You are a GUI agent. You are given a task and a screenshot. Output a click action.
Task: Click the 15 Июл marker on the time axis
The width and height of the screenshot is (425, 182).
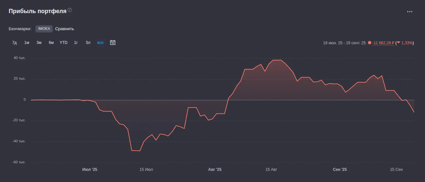[146, 170]
